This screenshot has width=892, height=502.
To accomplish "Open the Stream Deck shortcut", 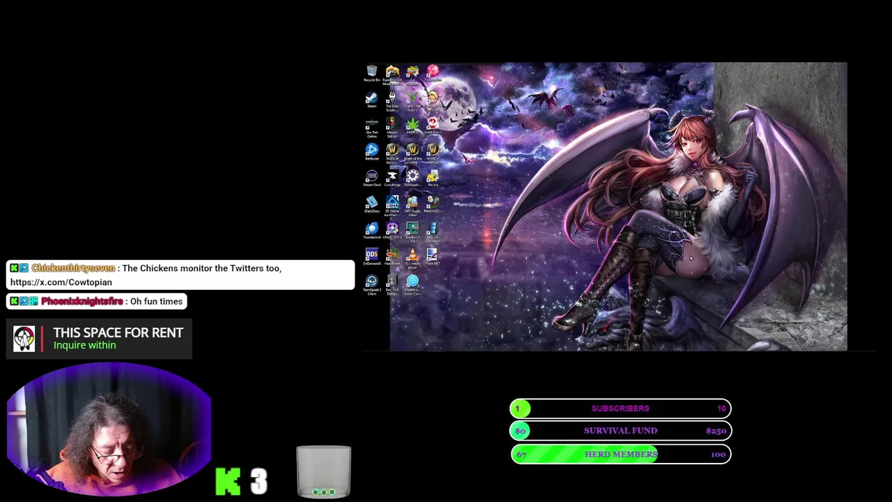I will 371,178.
